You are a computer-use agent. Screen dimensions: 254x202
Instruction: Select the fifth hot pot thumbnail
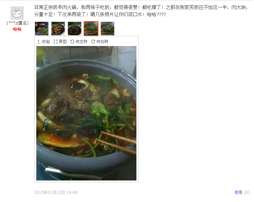[x=108, y=29]
